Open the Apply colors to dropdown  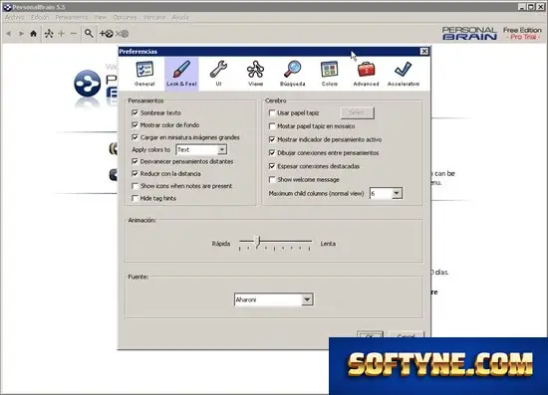click(201, 149)
